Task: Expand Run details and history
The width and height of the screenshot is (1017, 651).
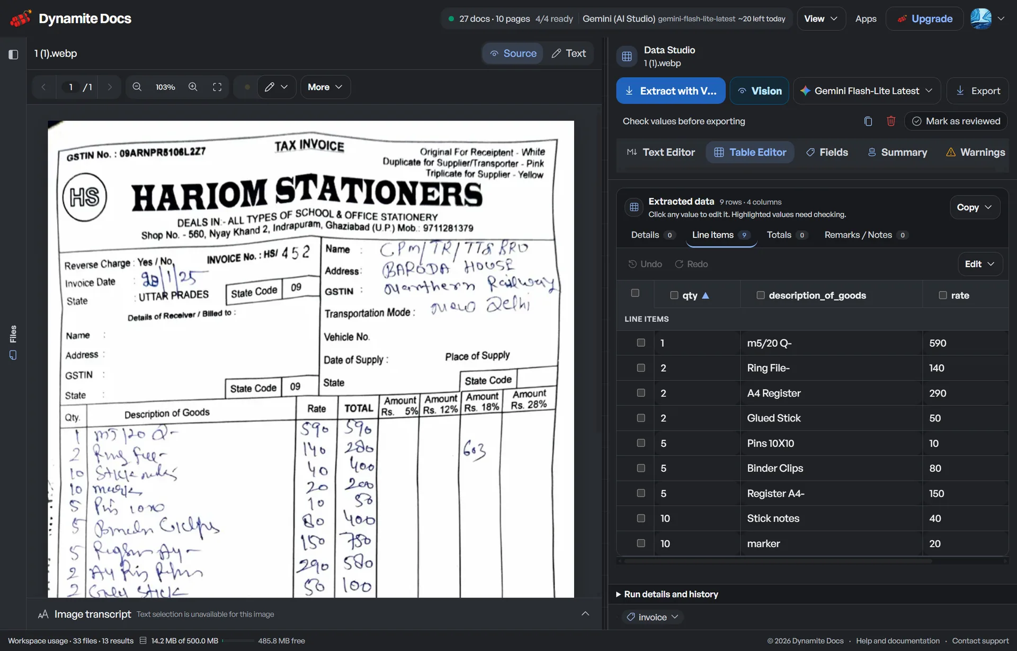Action: [x=667, y=594]
